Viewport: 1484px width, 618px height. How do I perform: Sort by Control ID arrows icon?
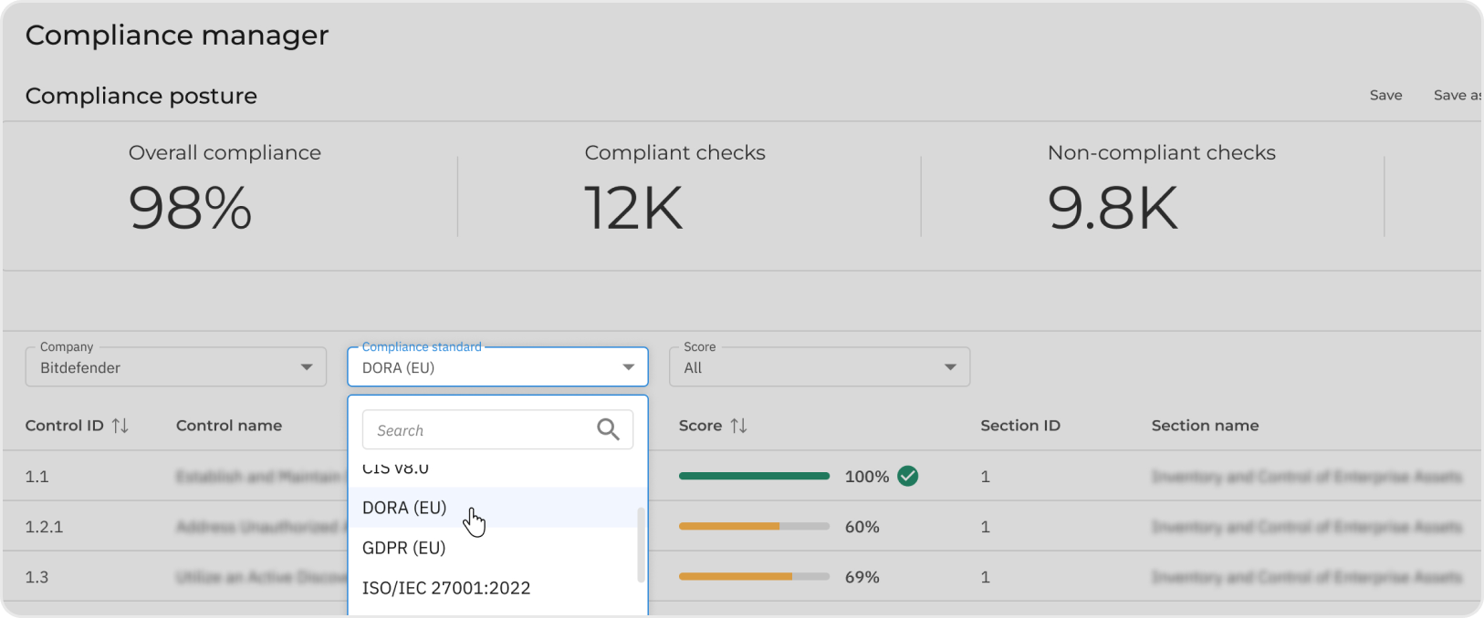120,426
